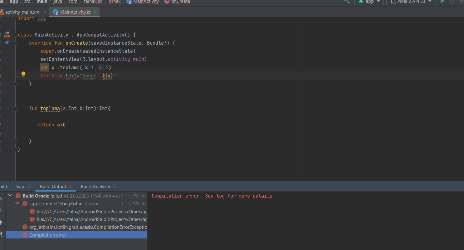
Task: Switch to the Sync tab
Action: (20, 187)
